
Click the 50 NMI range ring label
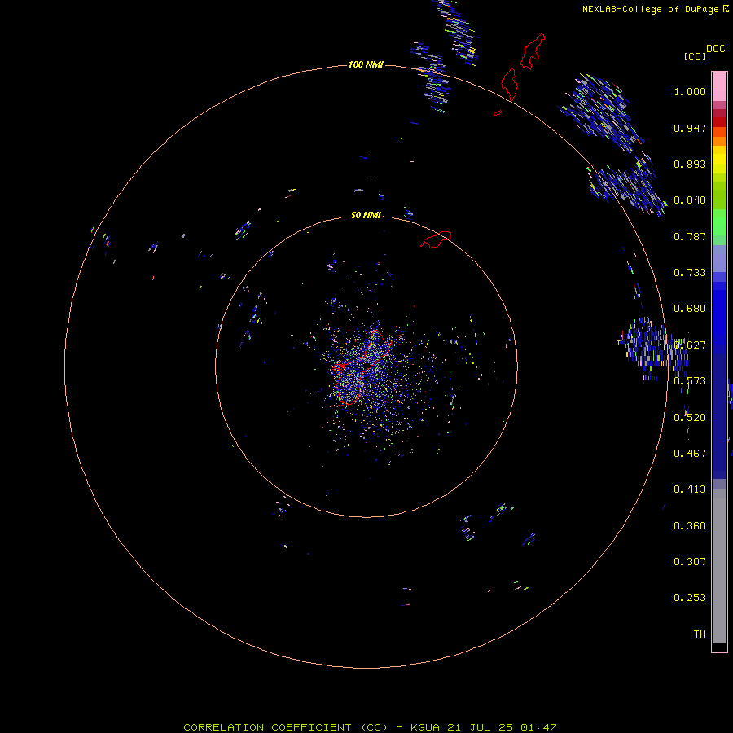click(366, 215)
